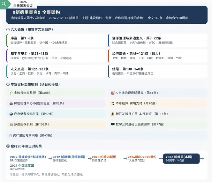
Task: Click 数字公共基础设施资源库 (第77条) row text
Action: (x=140, y=124)
